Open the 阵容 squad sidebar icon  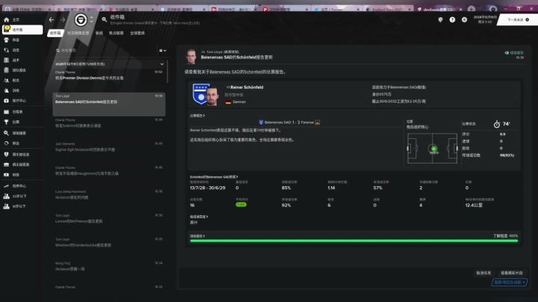[6, 40]
